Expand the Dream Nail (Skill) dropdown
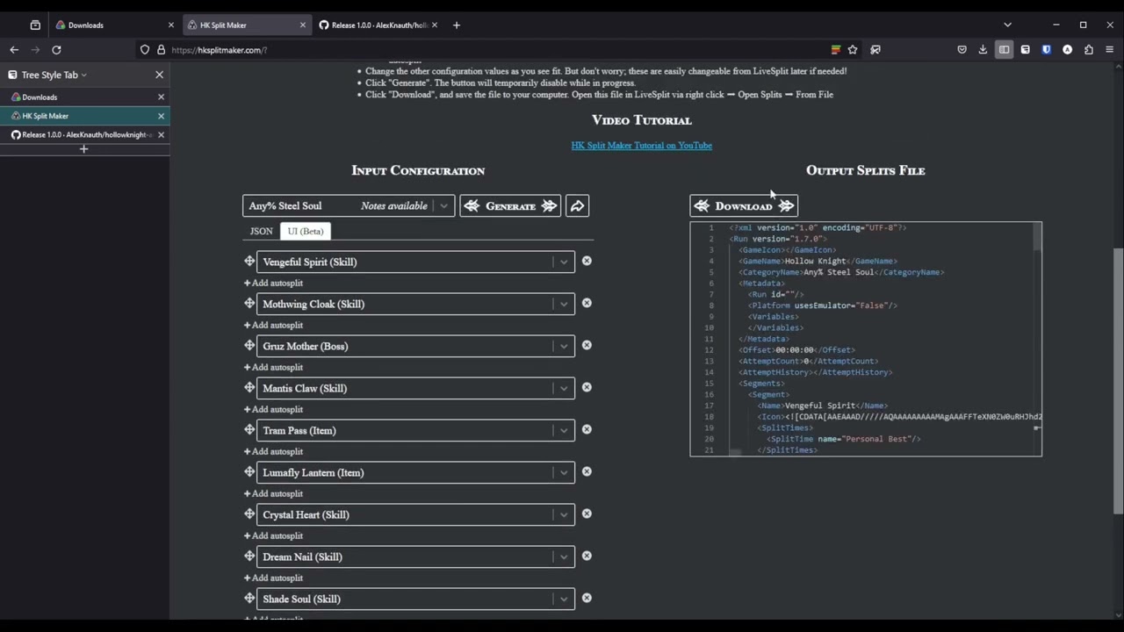 (x=564, y=557)
